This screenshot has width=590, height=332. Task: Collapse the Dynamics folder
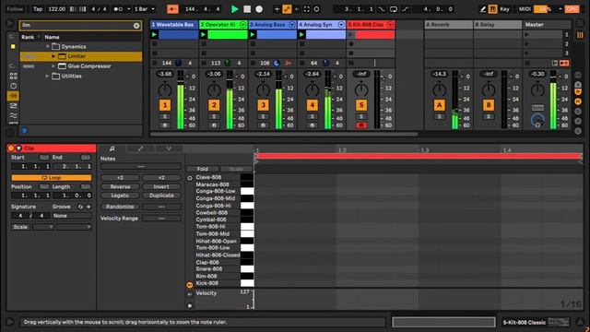coord(48,47)
